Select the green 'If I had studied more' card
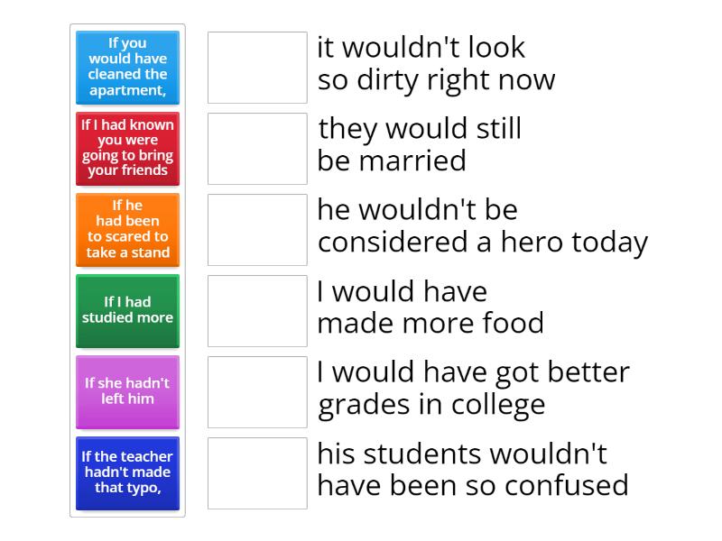The image size is (722, 541). (127, 310)
